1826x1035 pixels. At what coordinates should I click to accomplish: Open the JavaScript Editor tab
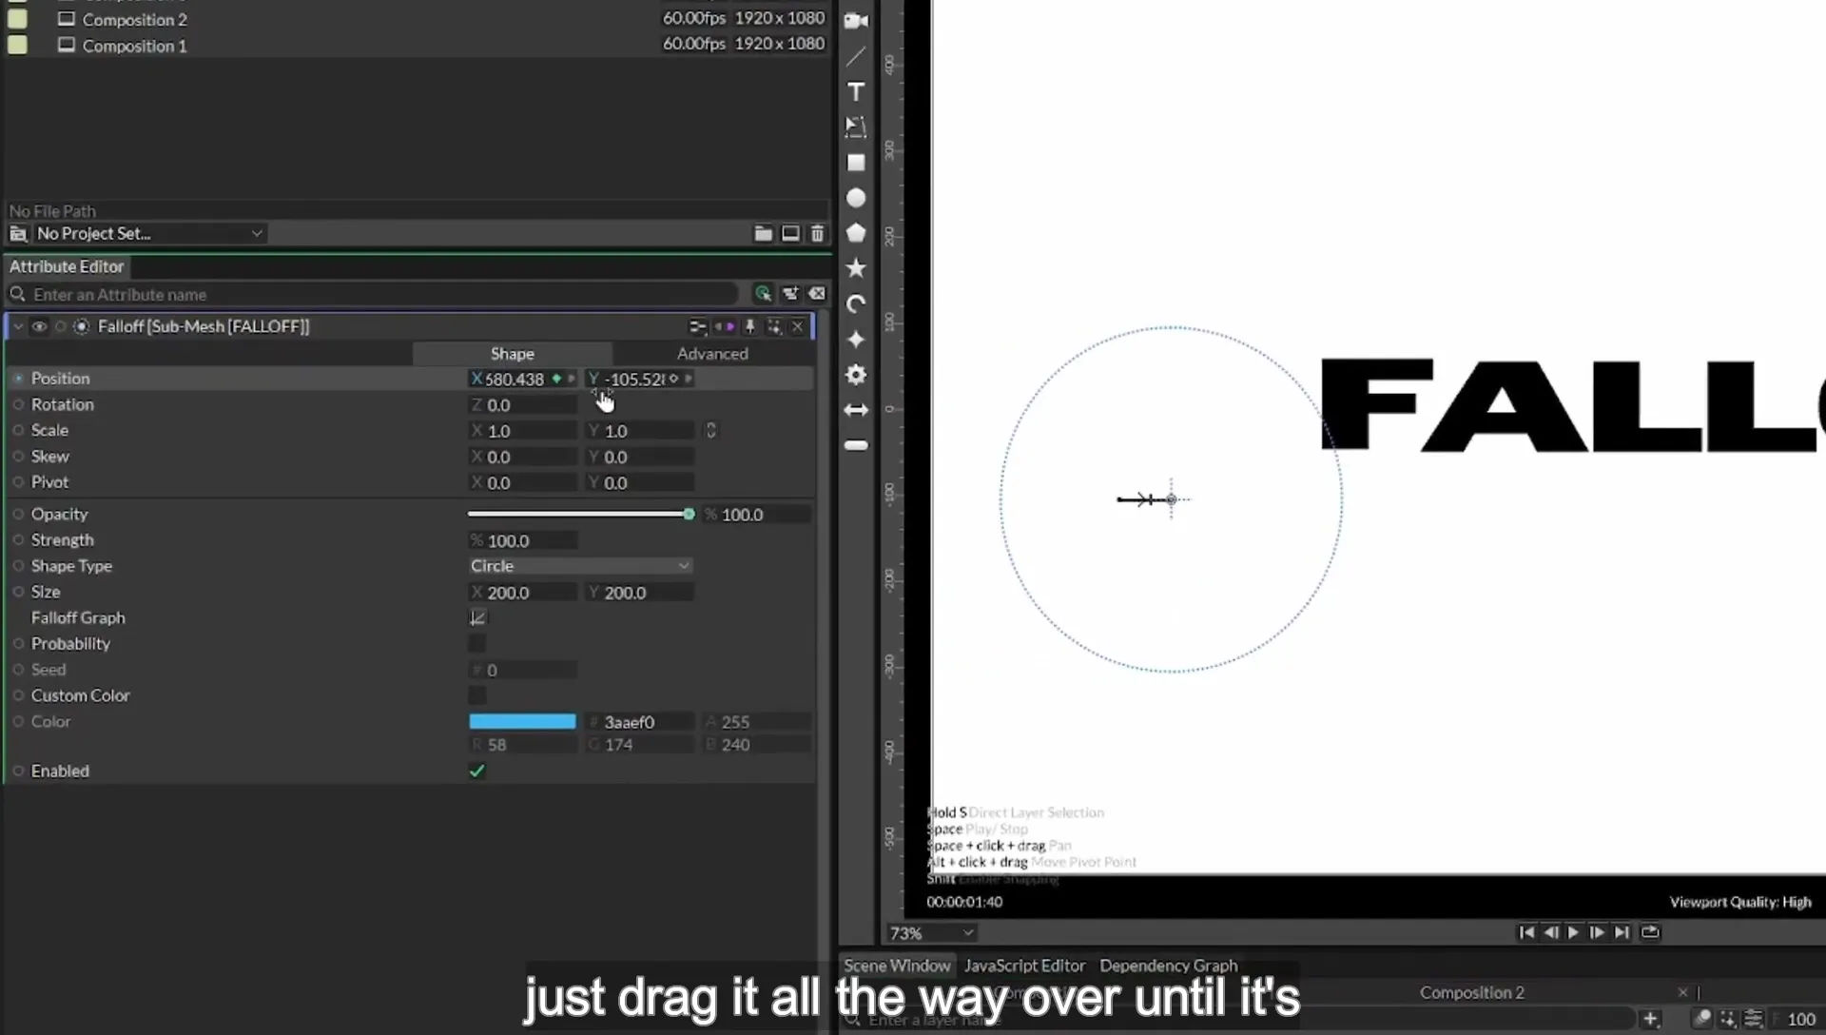[x=1024, y=966]
